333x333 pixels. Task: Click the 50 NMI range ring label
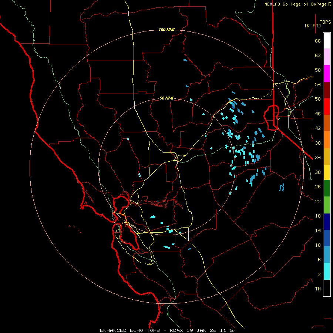(166, 98)
